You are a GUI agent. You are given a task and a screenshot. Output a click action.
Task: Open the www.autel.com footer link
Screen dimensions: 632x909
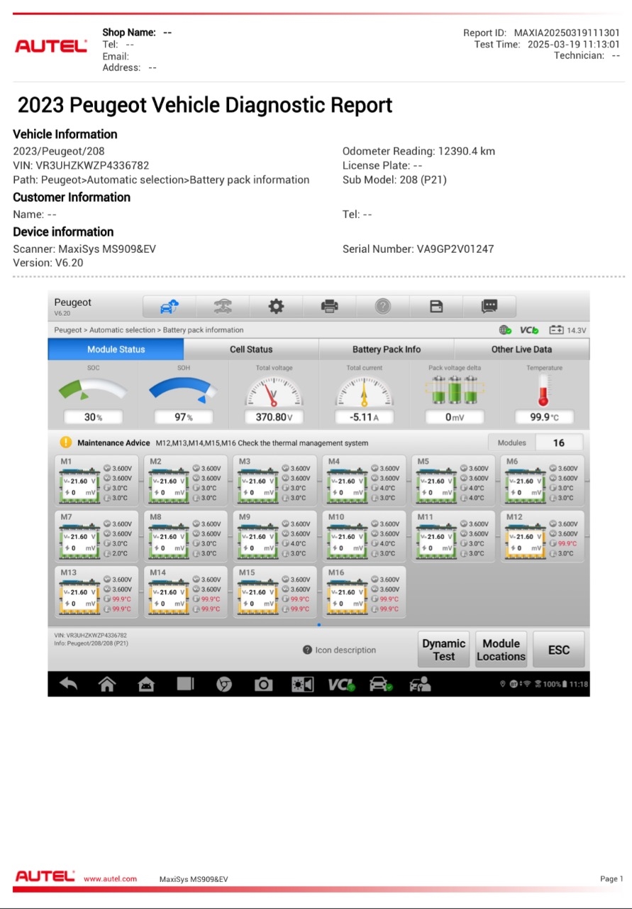110,879
